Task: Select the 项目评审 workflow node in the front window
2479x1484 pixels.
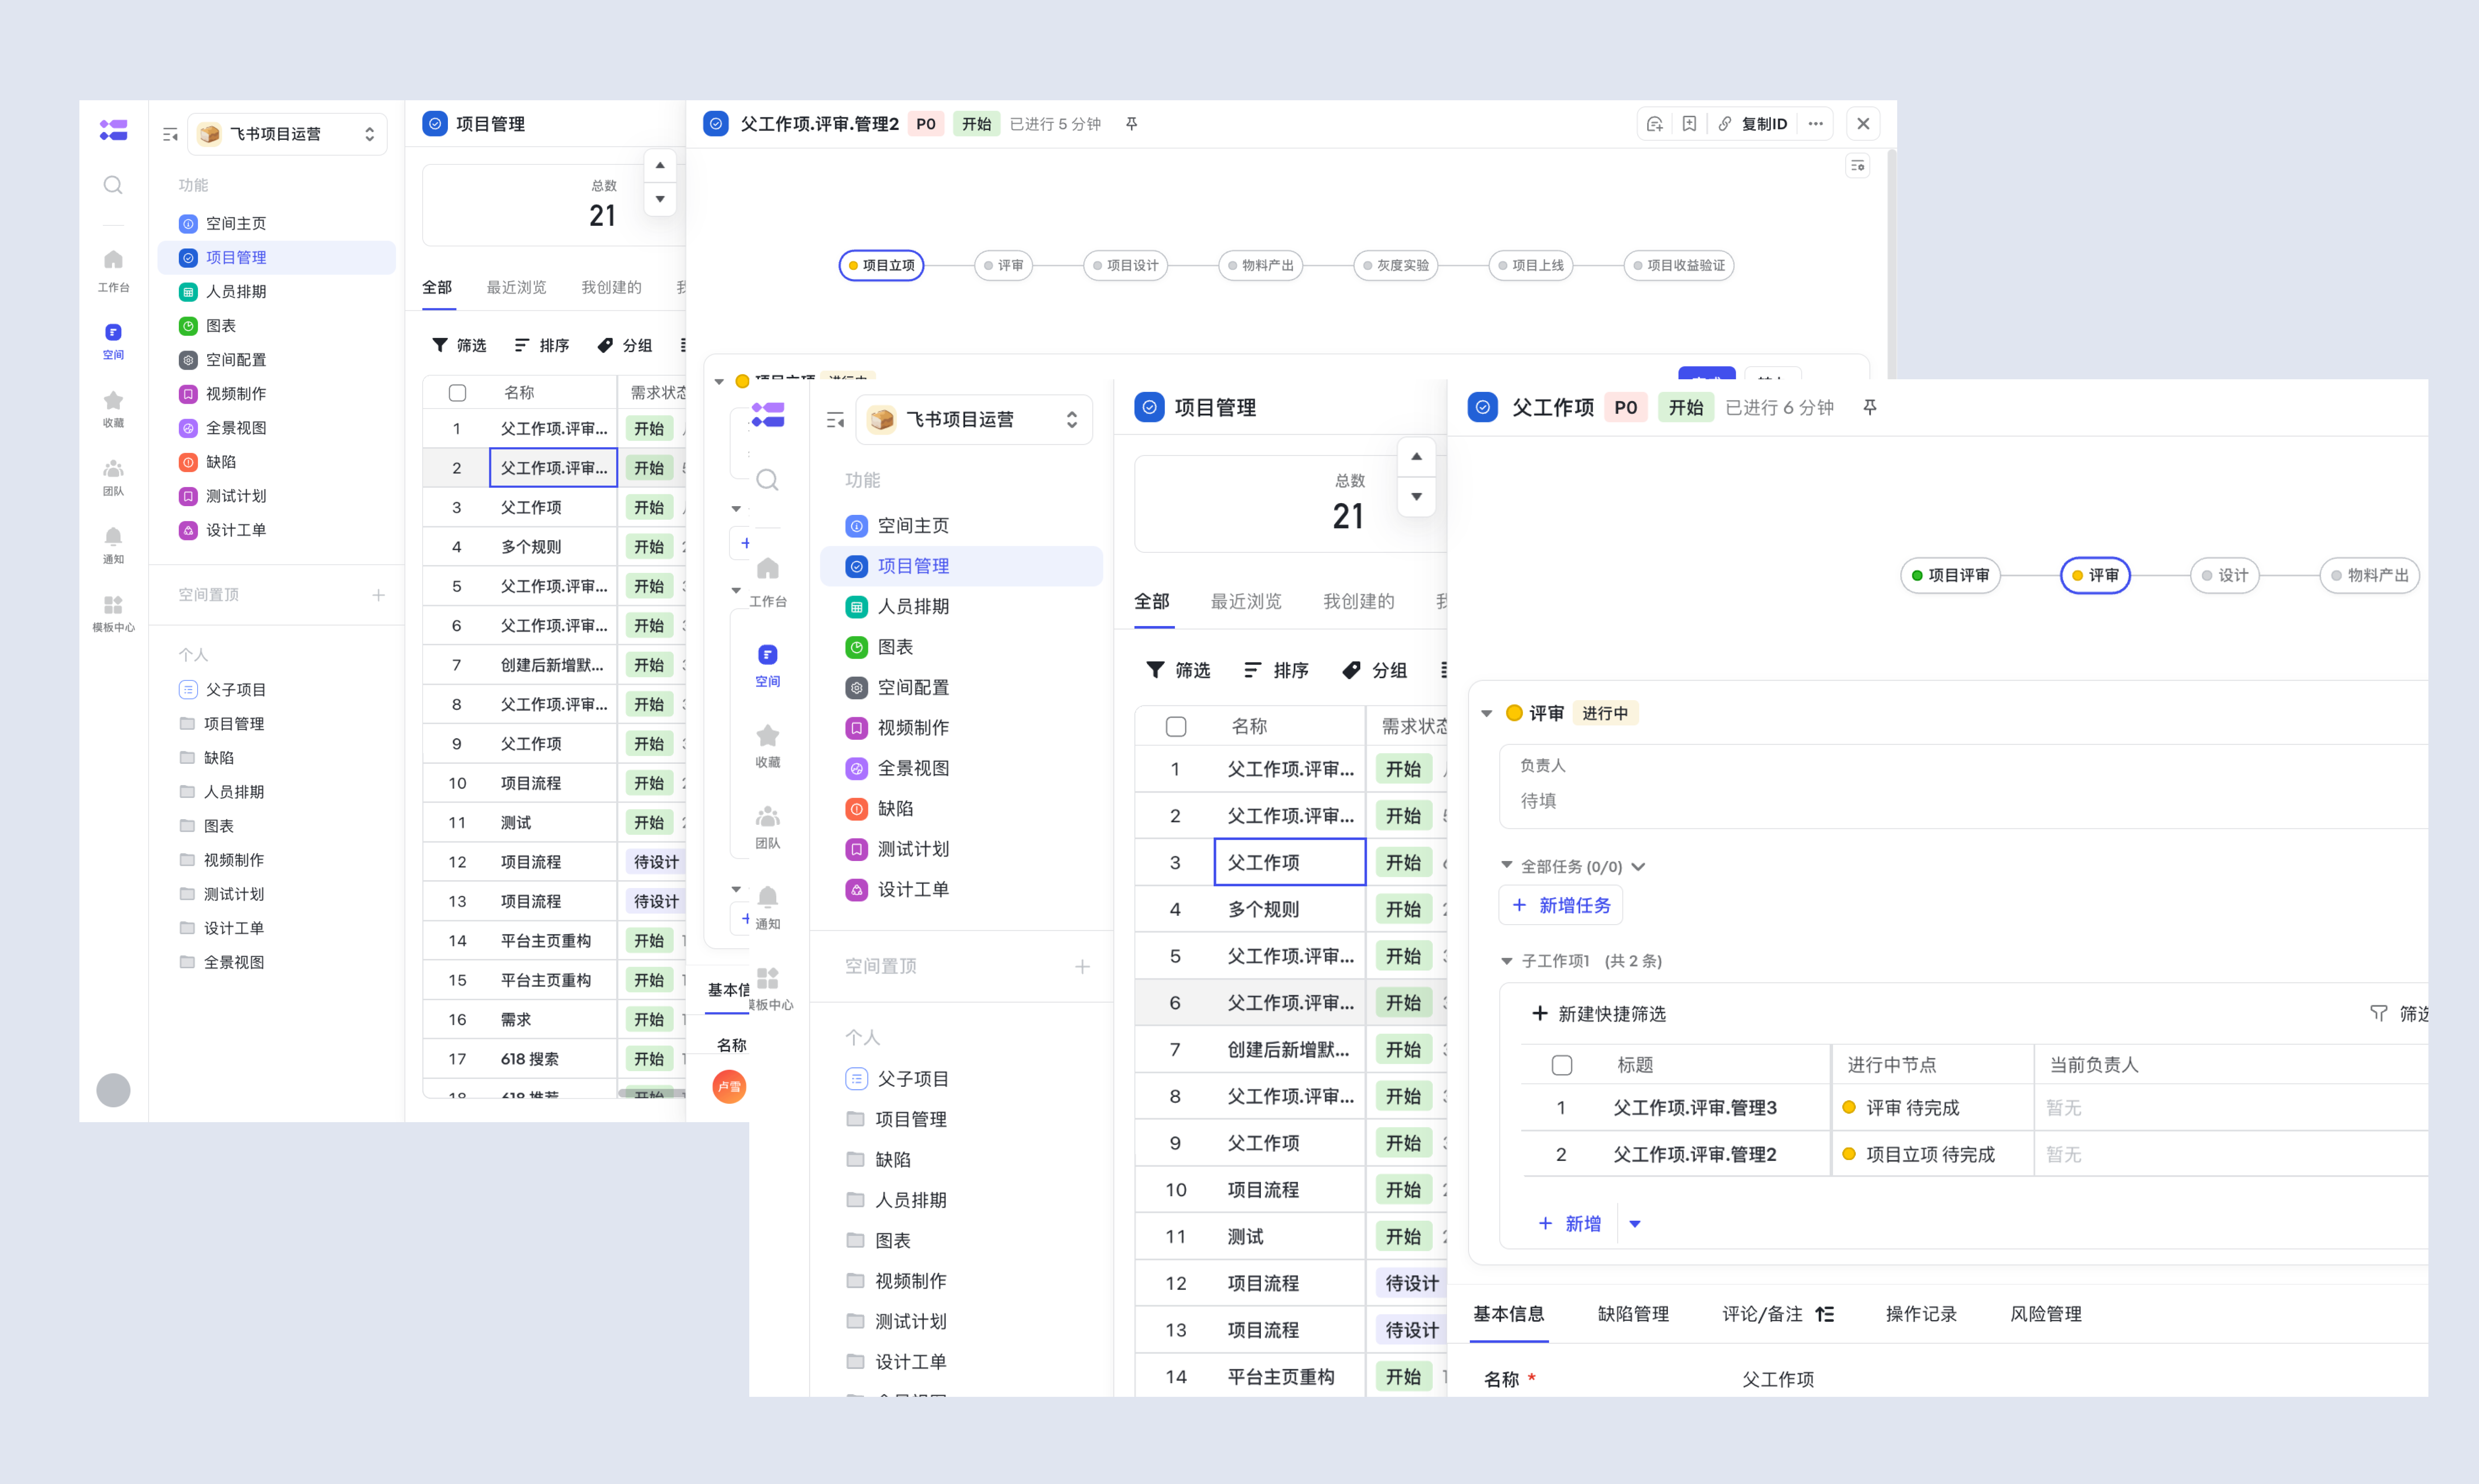Action: (x=1951, y=575)
